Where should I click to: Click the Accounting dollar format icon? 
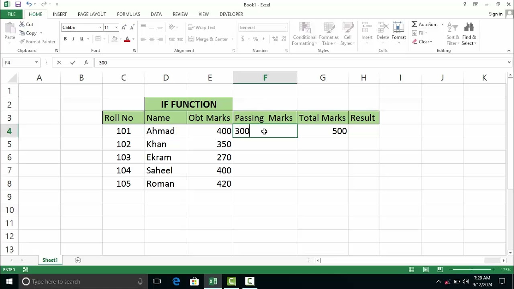(x=243, y=39)
